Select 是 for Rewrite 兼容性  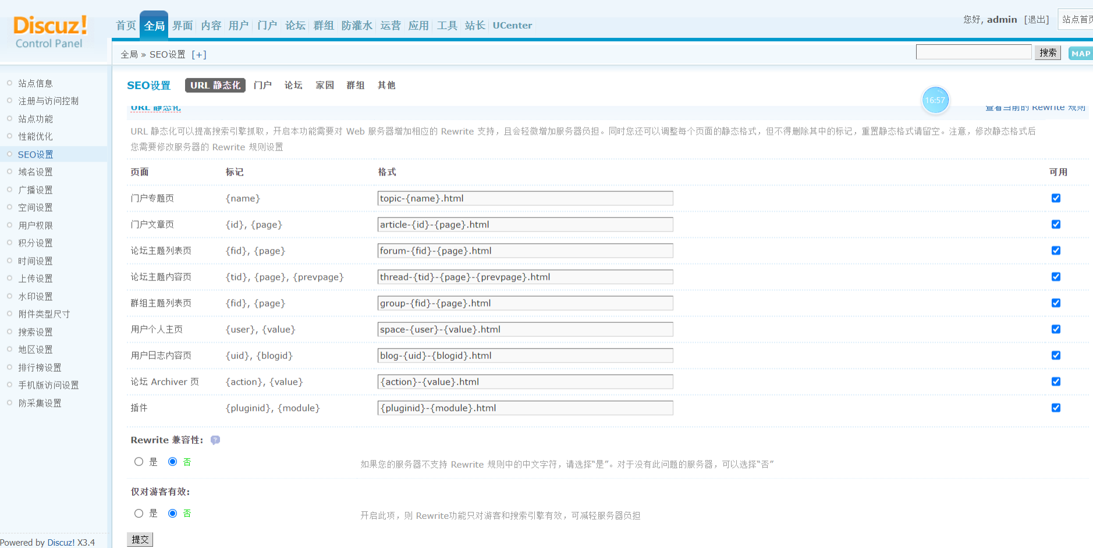139,462
